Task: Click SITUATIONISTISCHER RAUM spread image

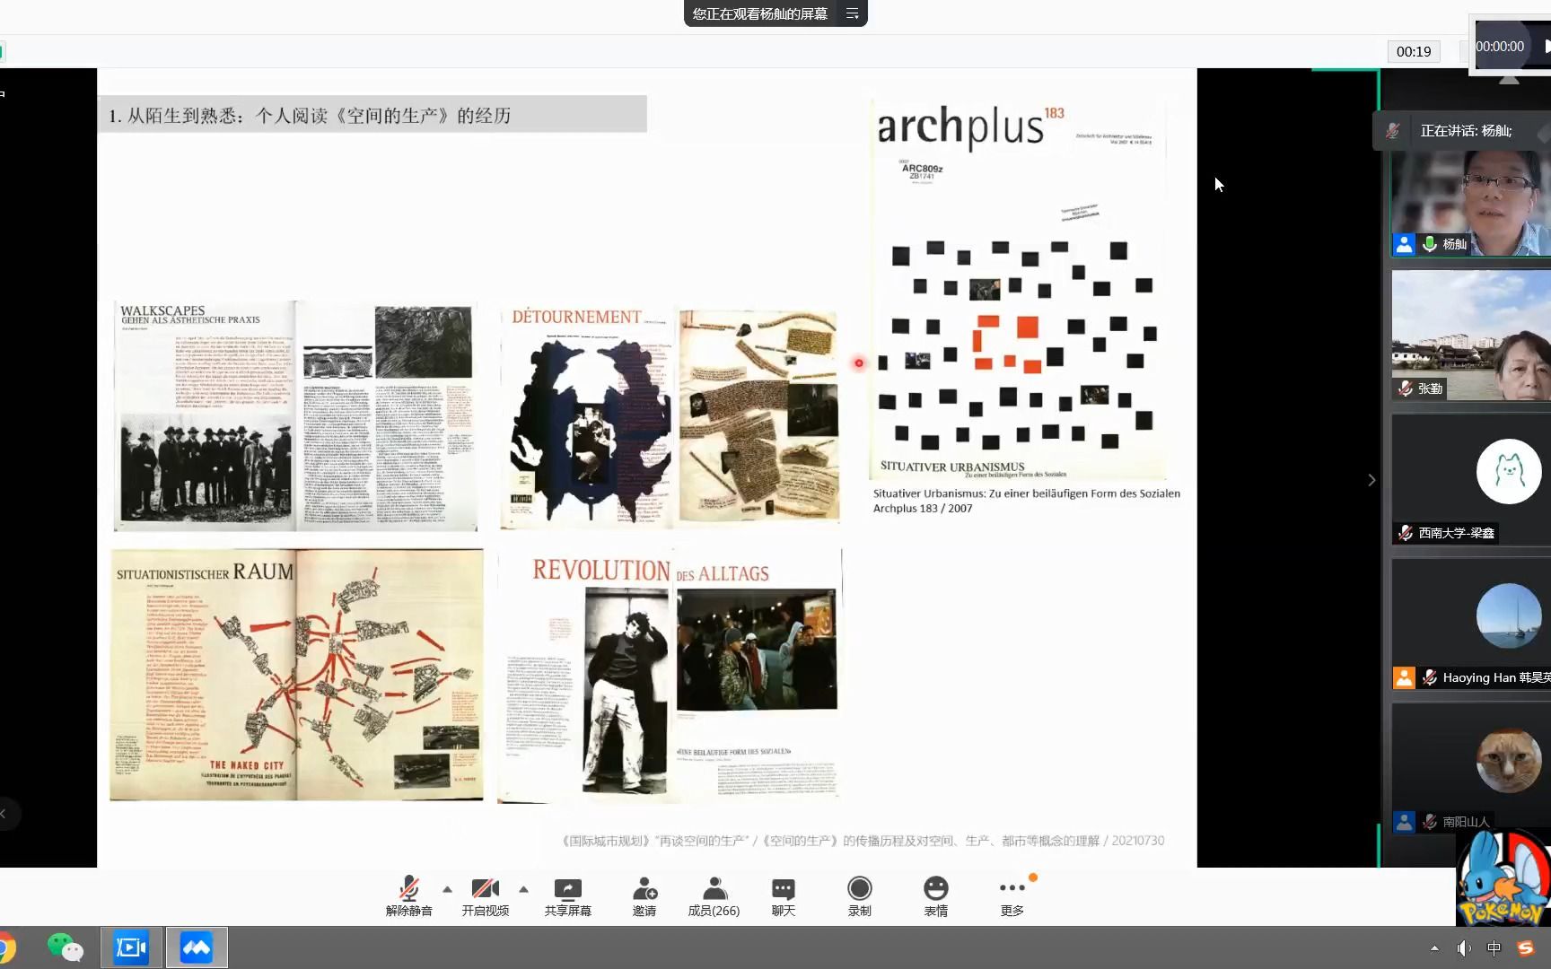Action: coord(296,675)
